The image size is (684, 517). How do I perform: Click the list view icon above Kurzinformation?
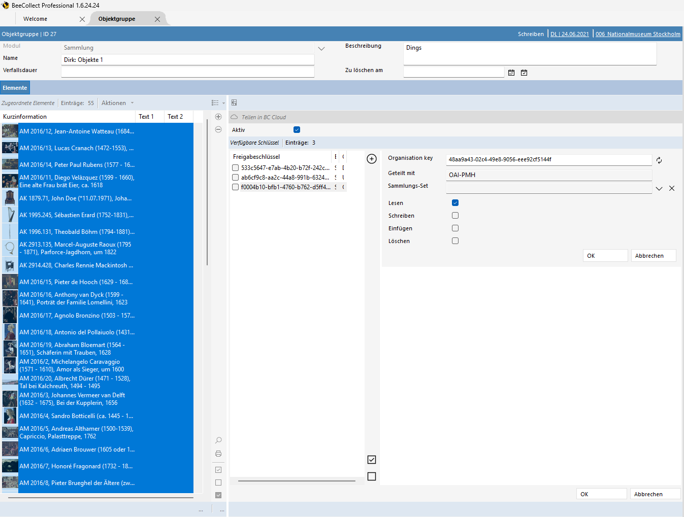(x=214, y=102)
